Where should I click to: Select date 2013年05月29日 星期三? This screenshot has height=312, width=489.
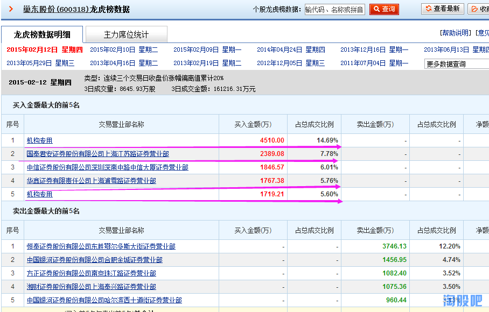(40, 63)
